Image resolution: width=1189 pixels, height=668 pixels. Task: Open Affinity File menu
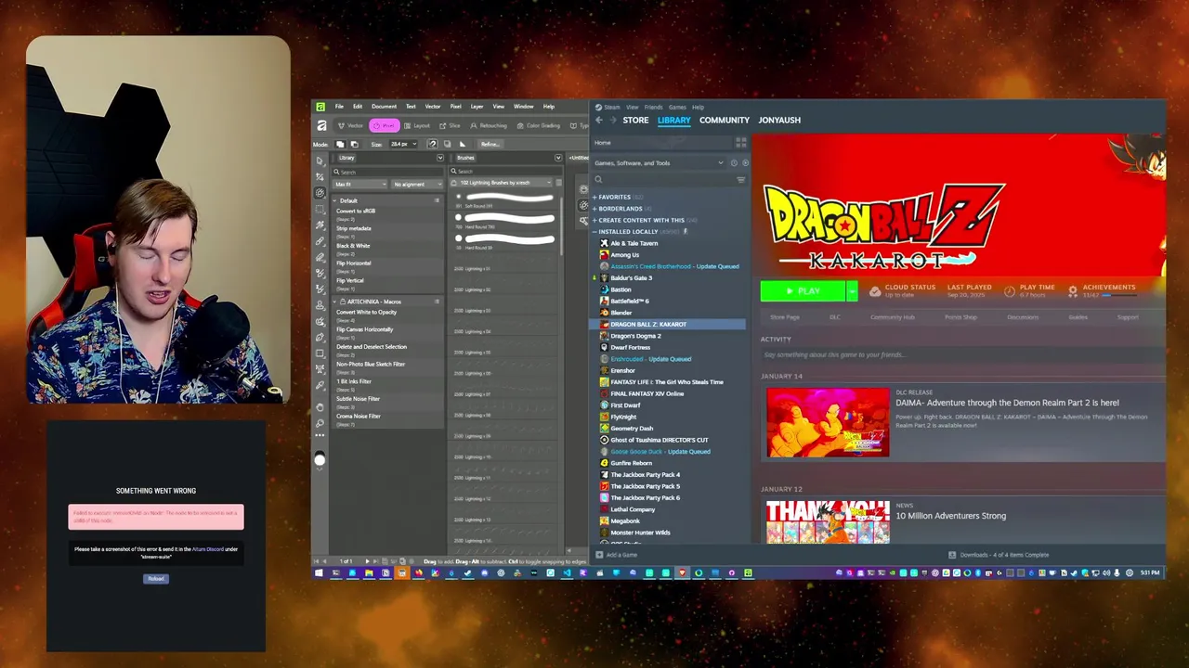pyautogui.click(x=339, y=107)
